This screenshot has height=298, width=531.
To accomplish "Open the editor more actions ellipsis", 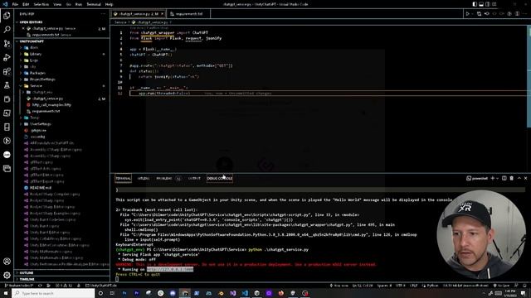I will (525, 14).
